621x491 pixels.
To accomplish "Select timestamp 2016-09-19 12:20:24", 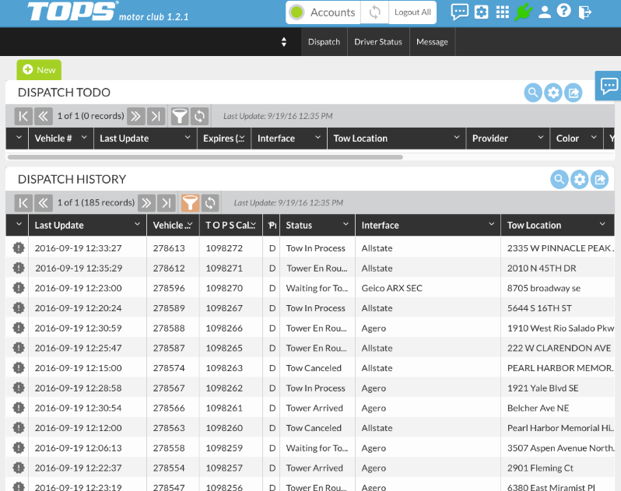I will (x=78, y=308).
